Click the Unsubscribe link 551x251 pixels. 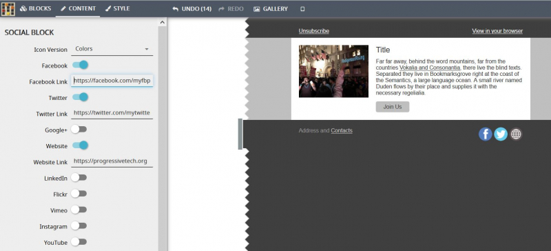coord(314,31)
